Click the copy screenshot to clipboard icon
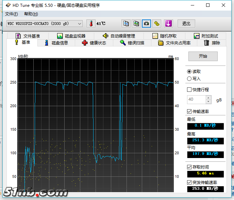 (136, 24)
